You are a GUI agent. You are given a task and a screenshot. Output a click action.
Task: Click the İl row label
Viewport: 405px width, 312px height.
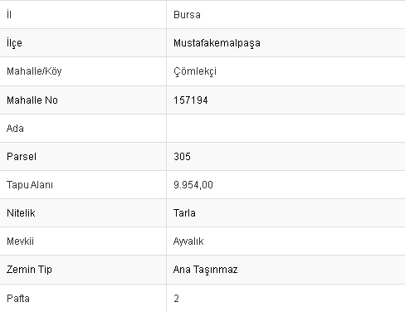click(x=9, y=15)
